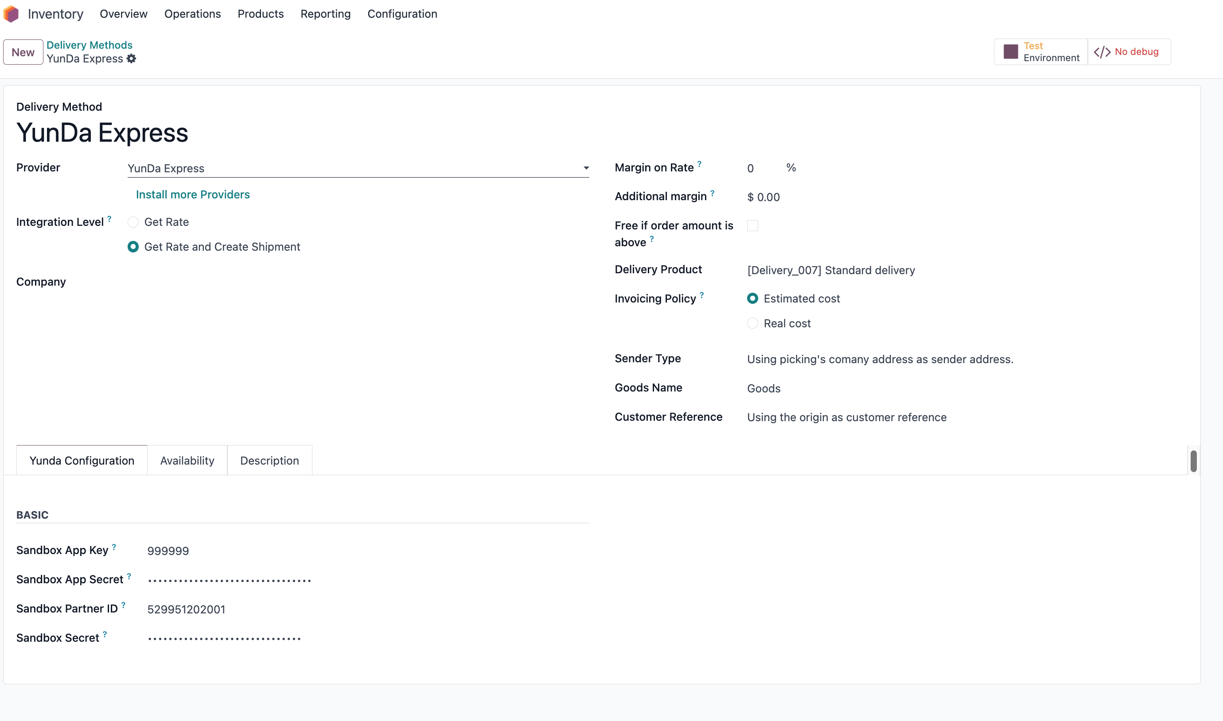Switch to the Description tab
This screenshot has width=1223, height=721.
pyautogui.click(x=270, y=461)
